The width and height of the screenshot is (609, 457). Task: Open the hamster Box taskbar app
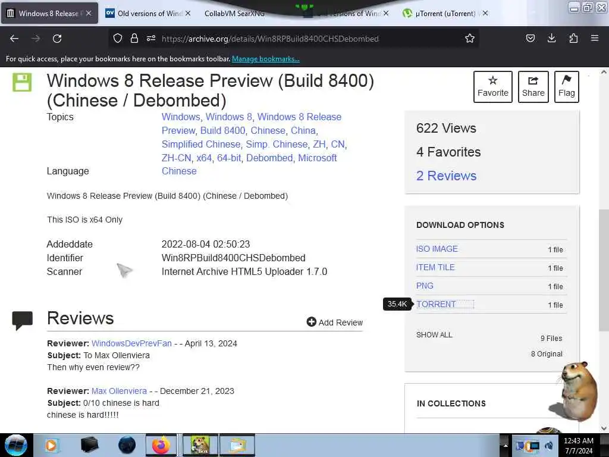200,445
